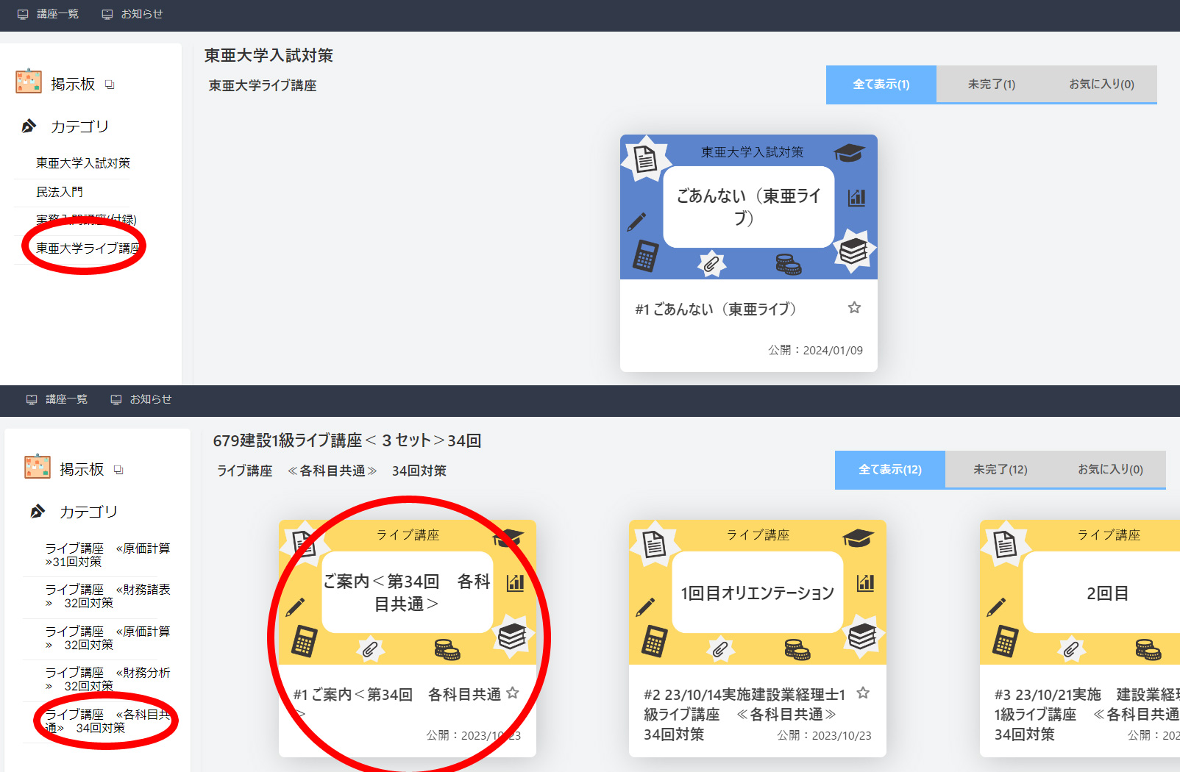Click the pen icon next to top カテゴリ

(x=29, y=126)
